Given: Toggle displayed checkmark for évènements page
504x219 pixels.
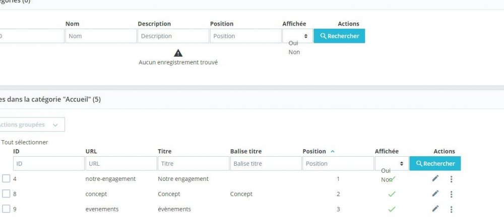Looking at the screenshot, I should [x=392, y=209].
